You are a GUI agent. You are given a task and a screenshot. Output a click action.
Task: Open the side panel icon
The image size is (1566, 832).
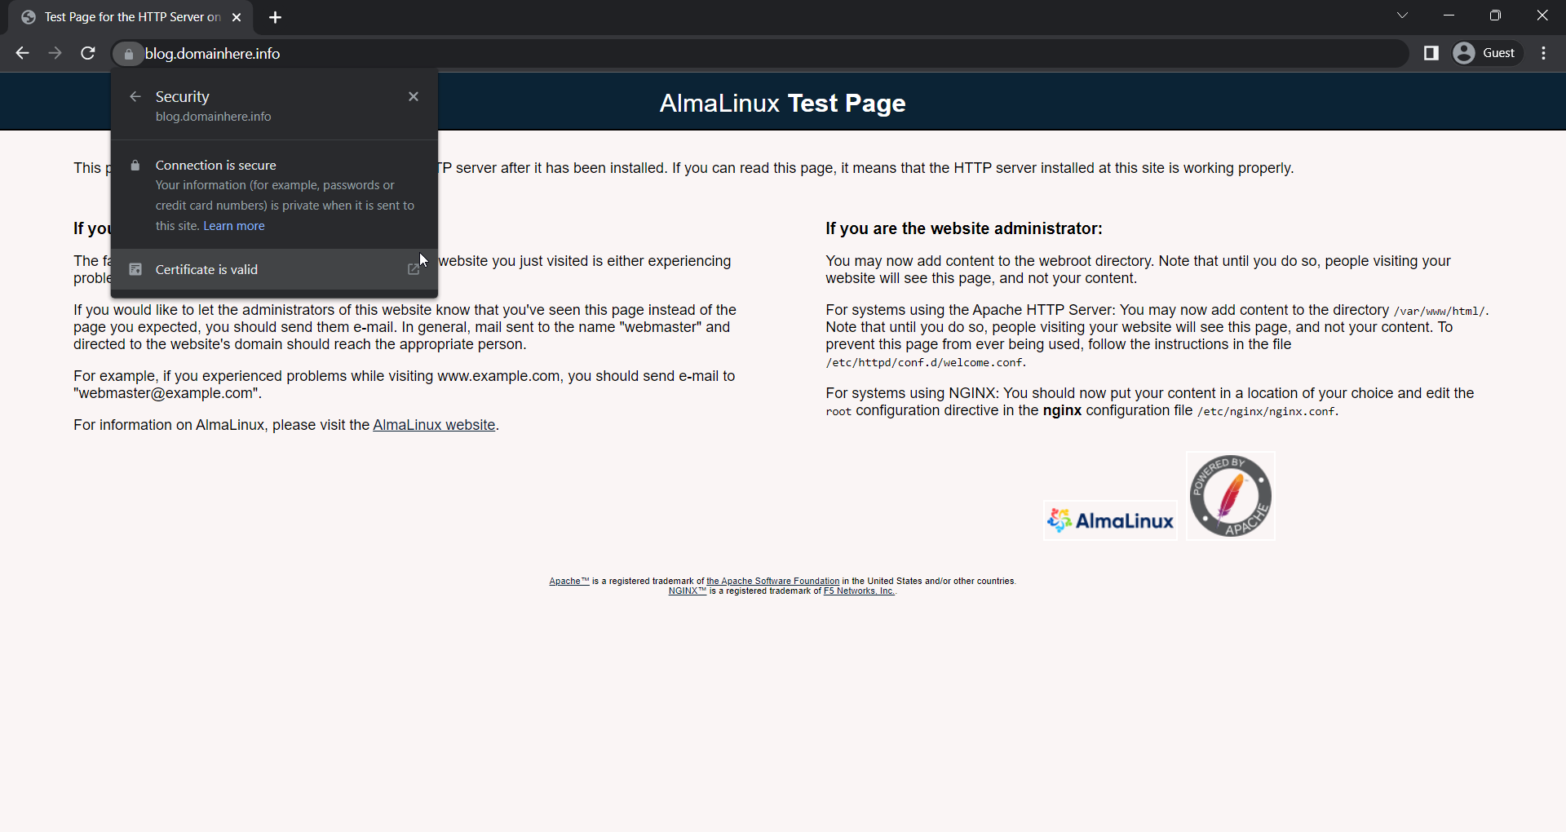pos(1431,53)
